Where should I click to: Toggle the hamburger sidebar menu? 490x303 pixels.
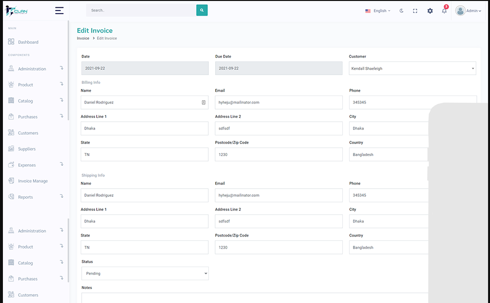pyautogui.click(x=59, y=10)
